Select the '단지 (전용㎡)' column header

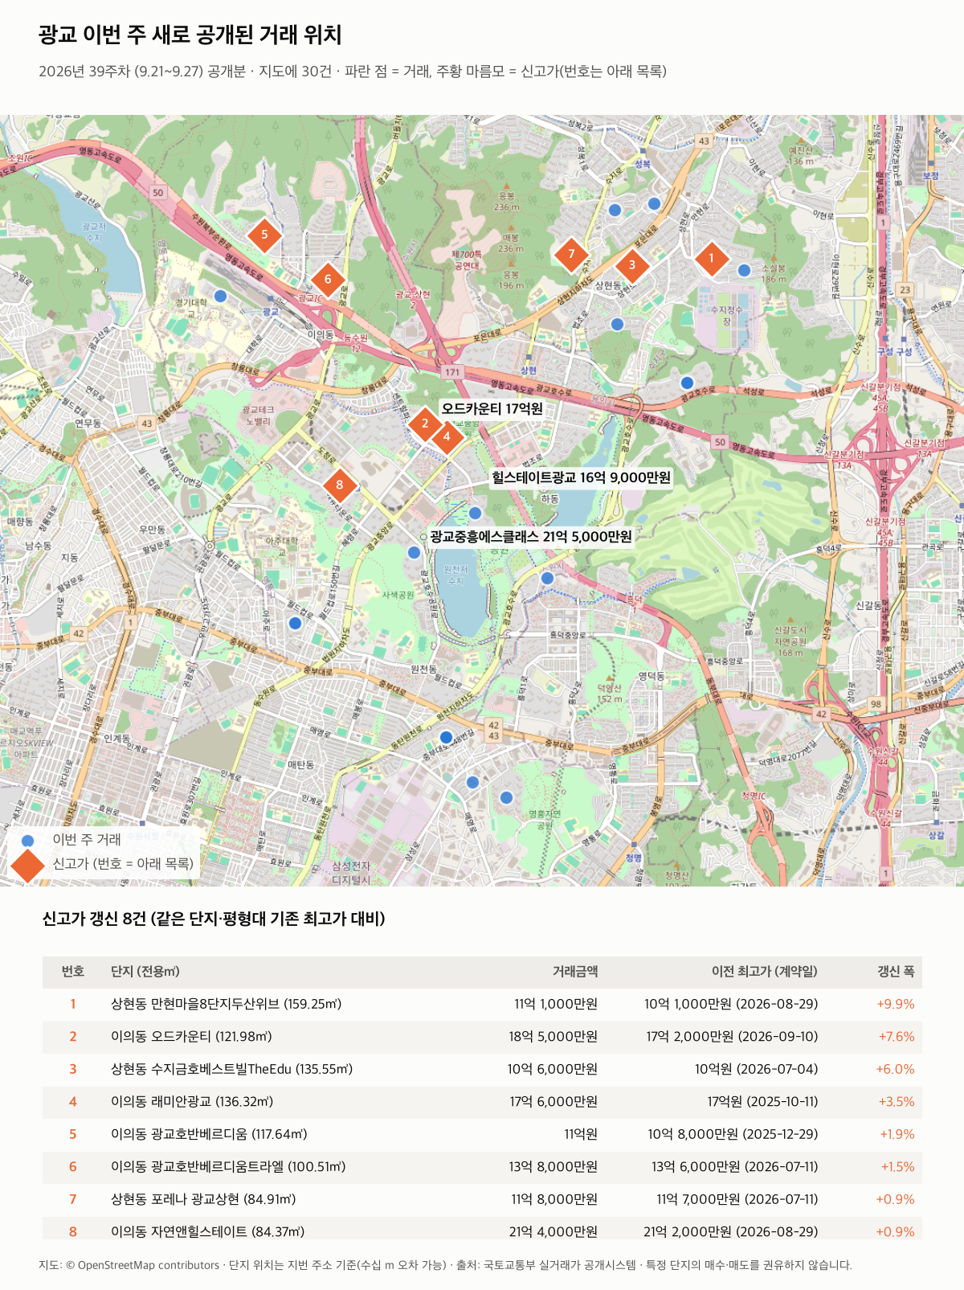[145, 972]
